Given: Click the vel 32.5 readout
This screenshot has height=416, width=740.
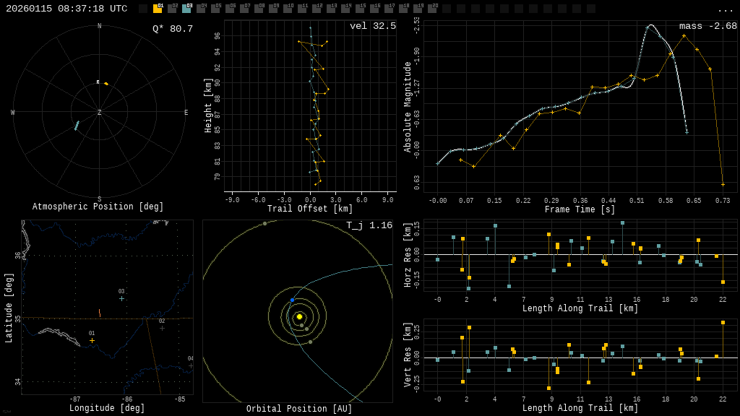Looking at the screenshot, I should pyautogui.click(x=373, y=26).
